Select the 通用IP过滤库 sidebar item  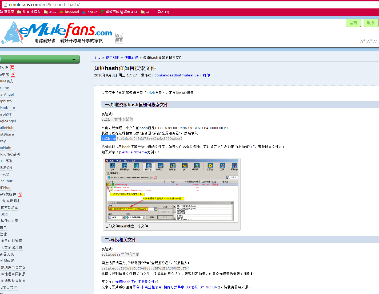coord(11,241)
